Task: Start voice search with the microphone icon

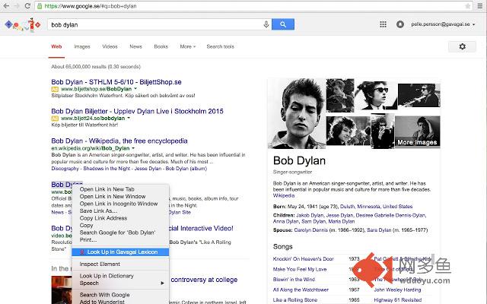Action: [x=266, y=24]
